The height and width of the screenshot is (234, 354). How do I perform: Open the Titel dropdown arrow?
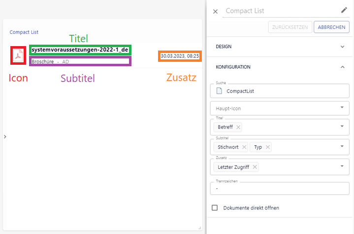coord(342,127)
